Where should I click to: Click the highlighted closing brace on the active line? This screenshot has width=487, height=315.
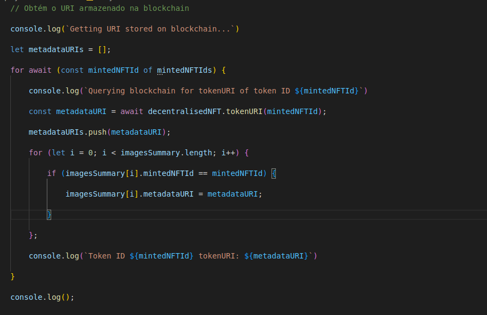pyautogui.click(x=49, y=215)
